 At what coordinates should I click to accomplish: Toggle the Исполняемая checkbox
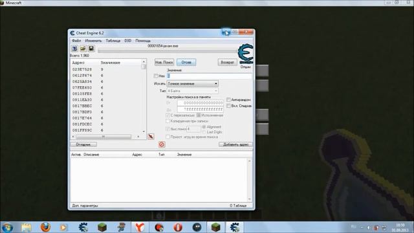199,115
